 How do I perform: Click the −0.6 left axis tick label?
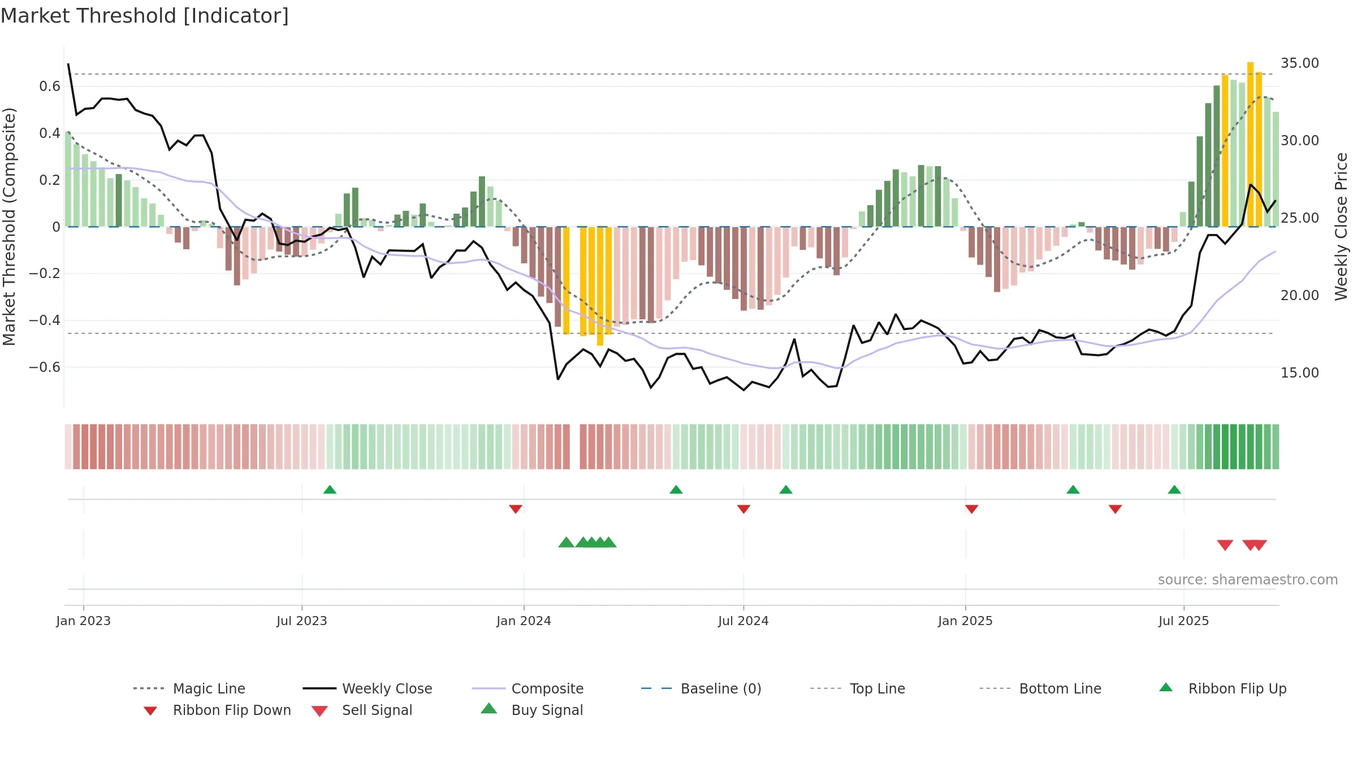pos(45,367)
